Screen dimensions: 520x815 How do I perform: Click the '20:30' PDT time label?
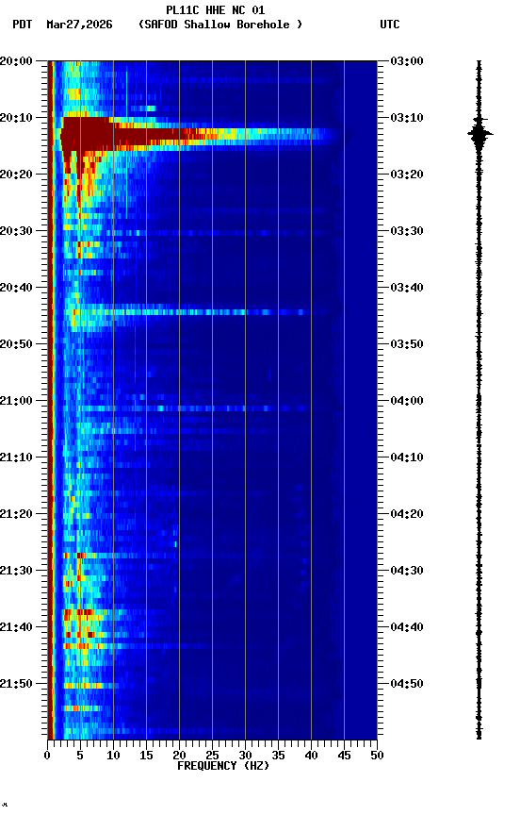[x=16, y=231]
